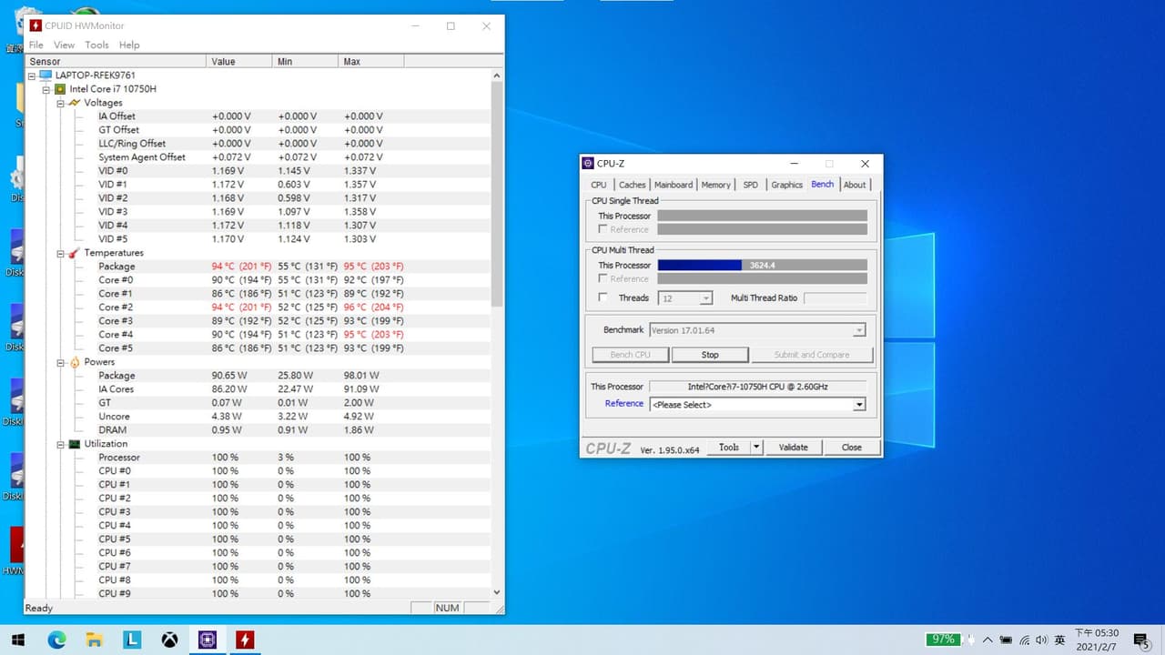Click the Close button in CPU-Z
1165x655 pixels.
pos(852,448)
